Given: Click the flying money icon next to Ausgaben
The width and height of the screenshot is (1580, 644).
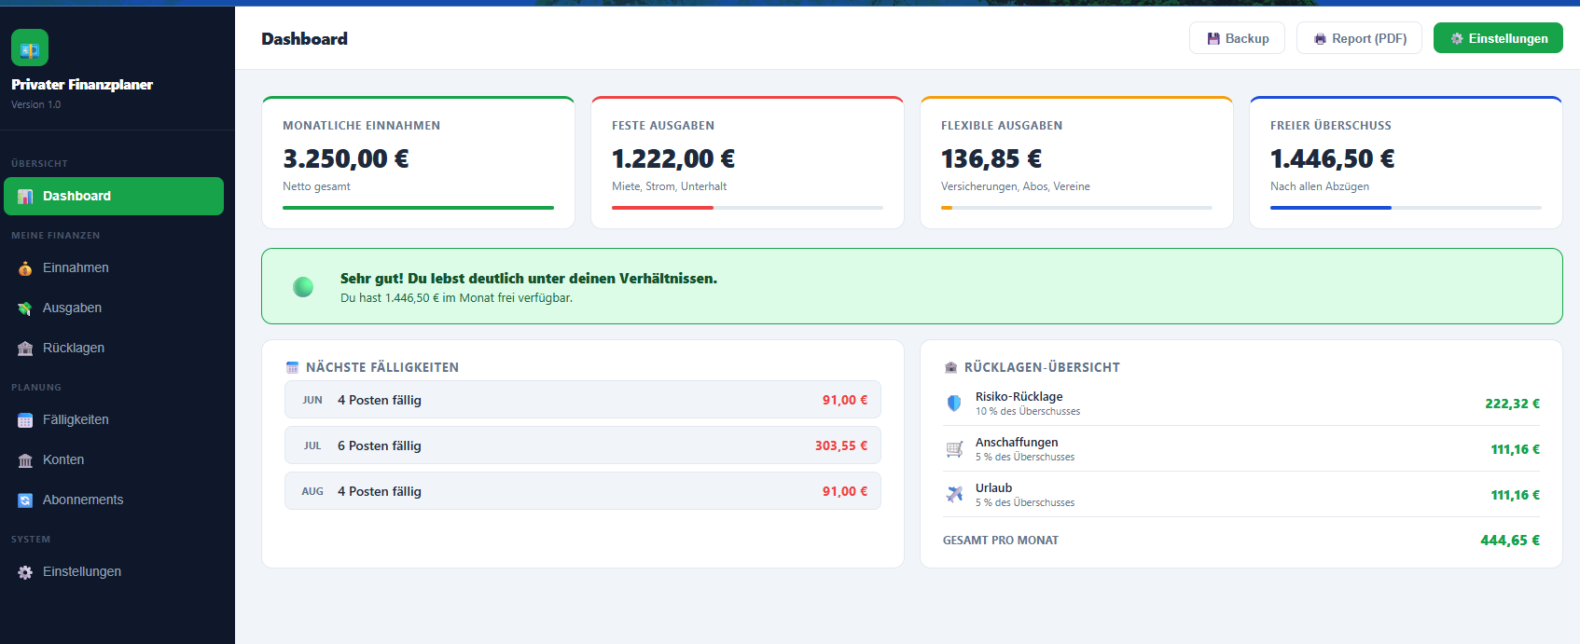Looking at the screenshot, I should tap(25, 308).
